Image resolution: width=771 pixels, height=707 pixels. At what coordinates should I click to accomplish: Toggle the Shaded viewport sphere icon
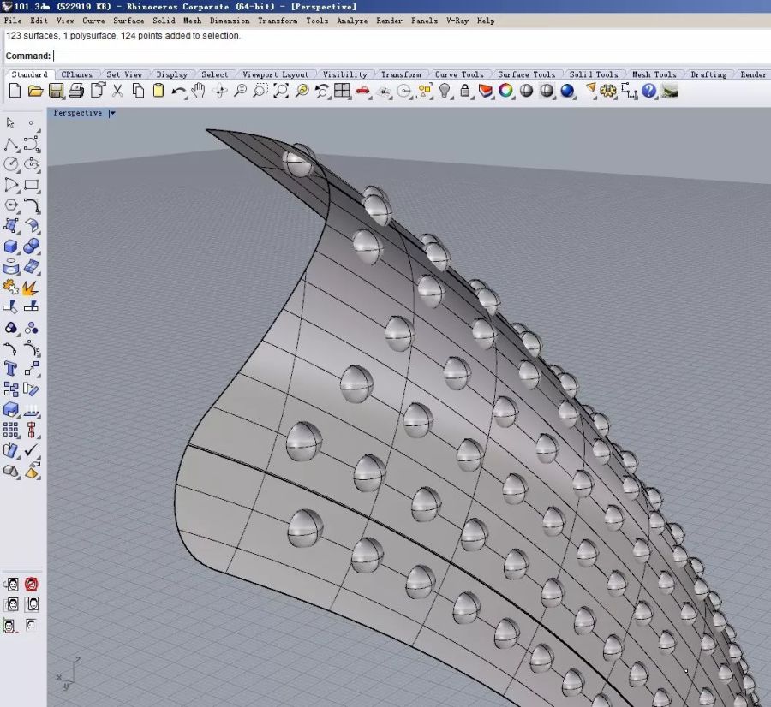coord(526,91)
